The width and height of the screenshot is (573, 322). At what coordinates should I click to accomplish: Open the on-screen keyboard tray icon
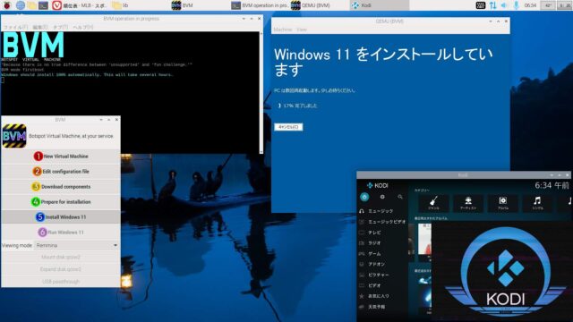coord(481,5)
